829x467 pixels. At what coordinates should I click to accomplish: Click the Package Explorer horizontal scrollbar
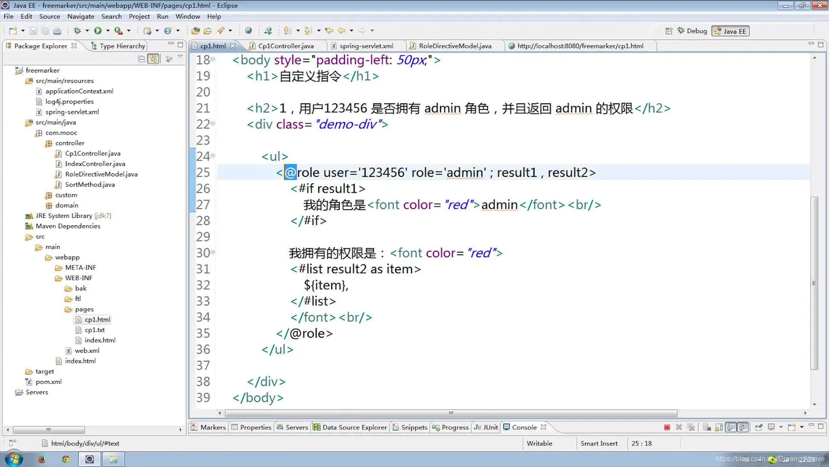pyautogui.click(x=49, y=430)
